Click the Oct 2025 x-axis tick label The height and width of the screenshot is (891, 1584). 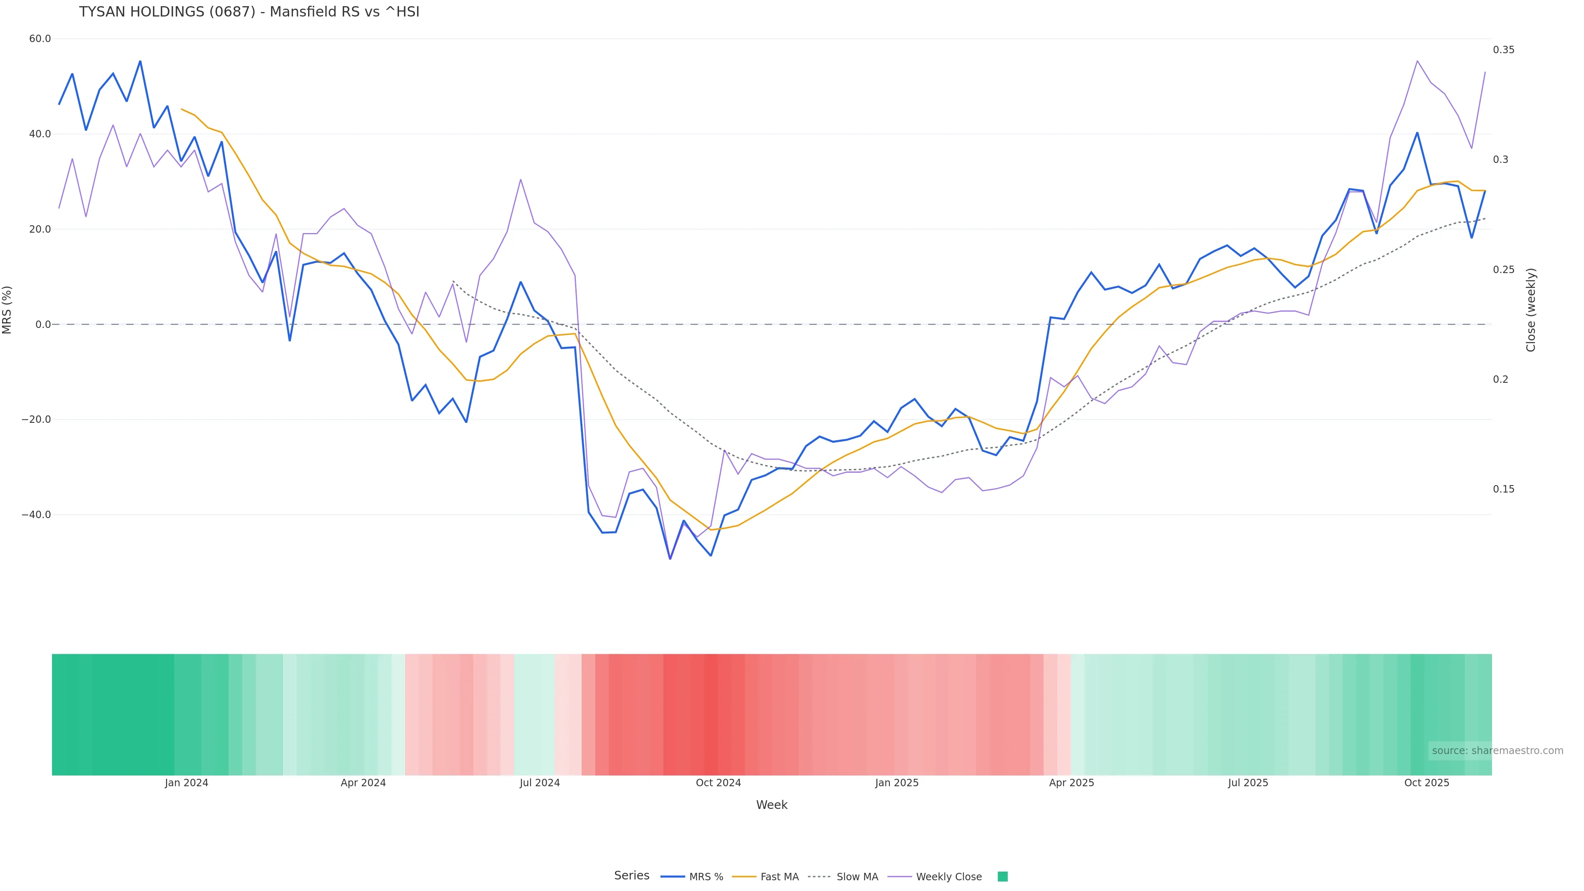pos(1426,783)
